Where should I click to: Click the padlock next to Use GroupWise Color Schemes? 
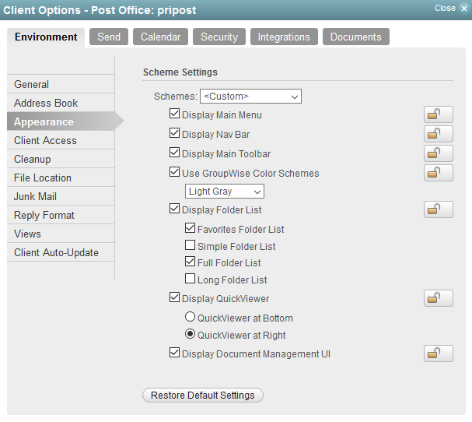click(439, 173)
